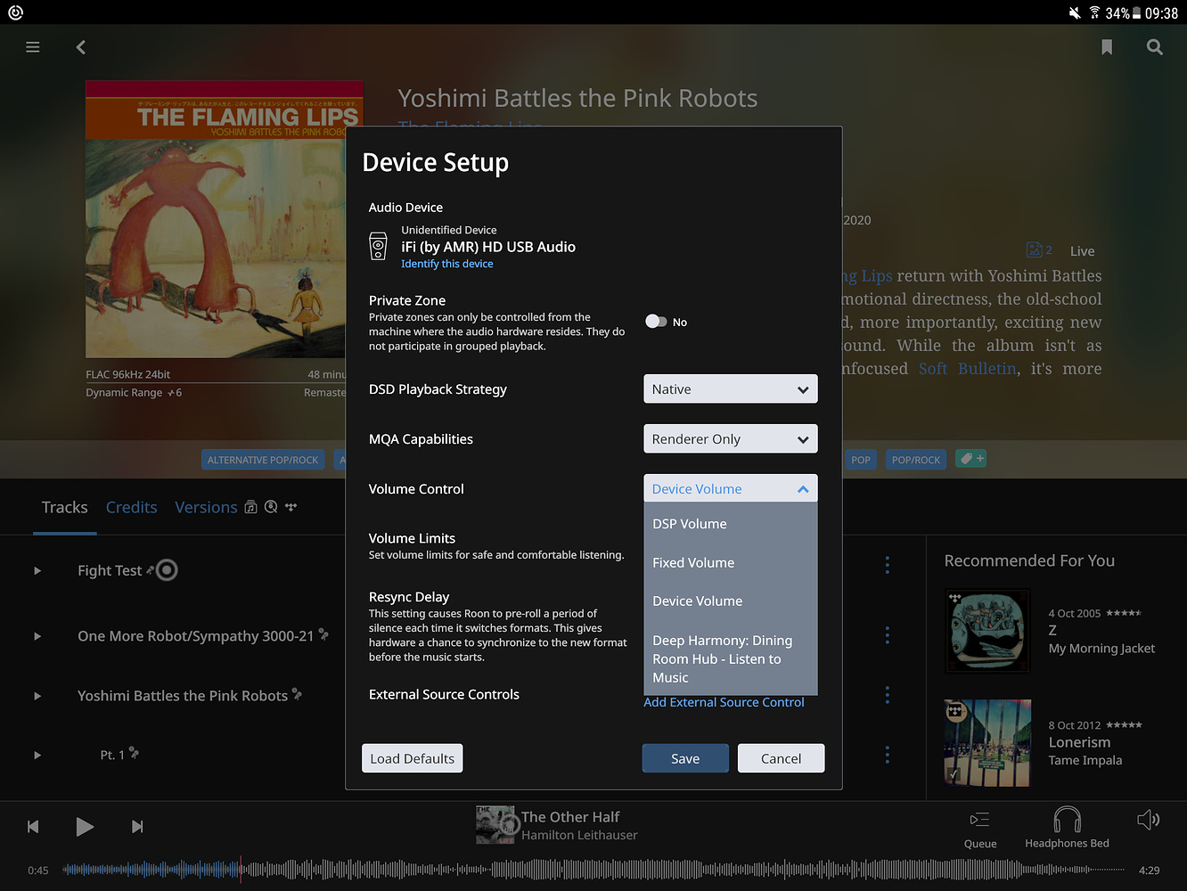The height and width of the screenshot is (891, 1187).
Task: Click the Save button
Action: [x=684, y=758]
